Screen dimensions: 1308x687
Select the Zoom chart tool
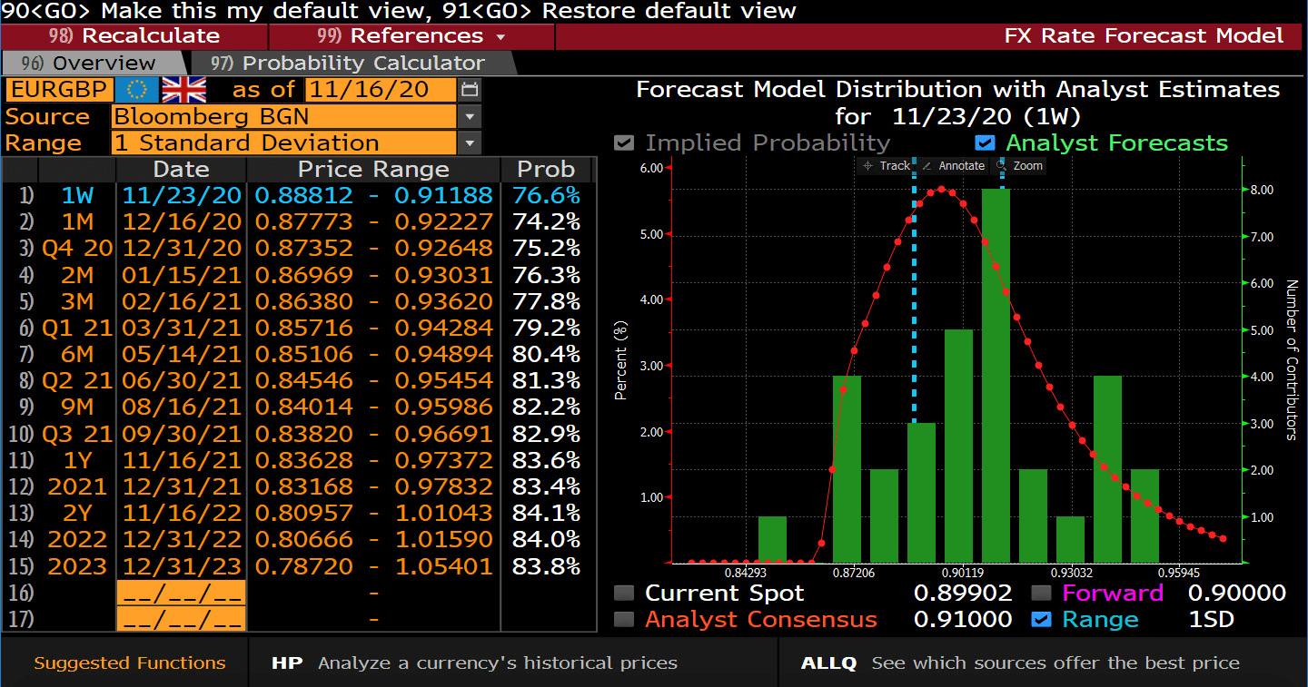[x=1019, y=165]
